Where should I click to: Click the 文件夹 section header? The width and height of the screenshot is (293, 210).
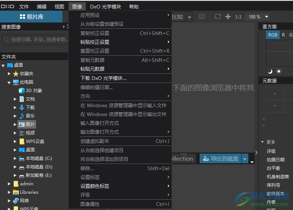pos(34,57)
